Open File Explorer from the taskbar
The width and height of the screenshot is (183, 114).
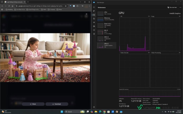point(96,112)
